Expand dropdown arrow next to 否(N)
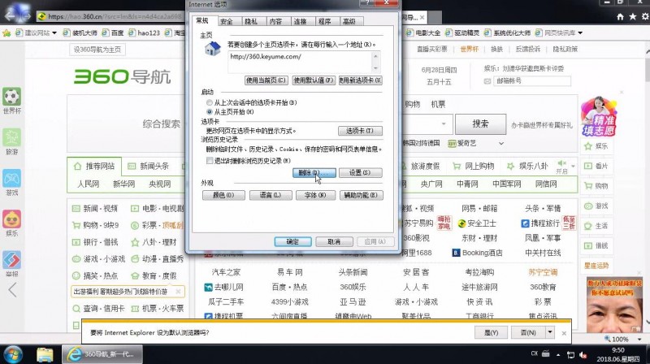The image size is (650, 364). [550, 332]
